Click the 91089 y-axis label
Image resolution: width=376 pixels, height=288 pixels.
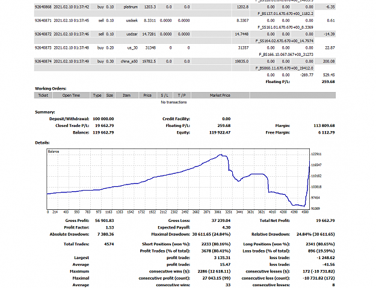coord(316,209)
